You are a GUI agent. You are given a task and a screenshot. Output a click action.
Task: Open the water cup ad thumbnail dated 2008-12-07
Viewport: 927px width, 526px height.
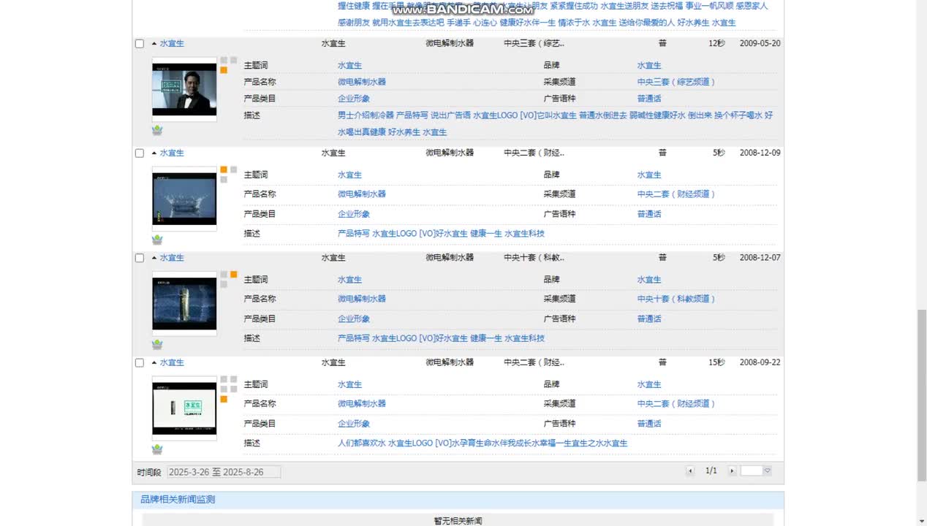184,303
